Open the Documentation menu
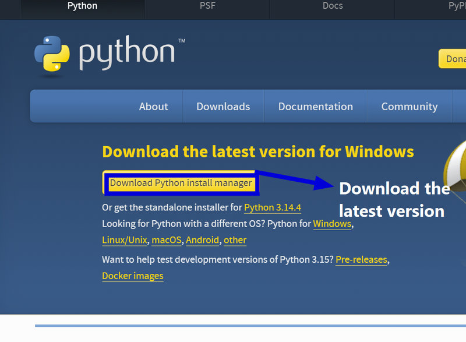This screenshot has height=342, width=466. 316,107
